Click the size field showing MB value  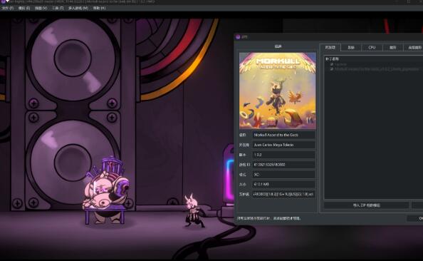[283, 184]
